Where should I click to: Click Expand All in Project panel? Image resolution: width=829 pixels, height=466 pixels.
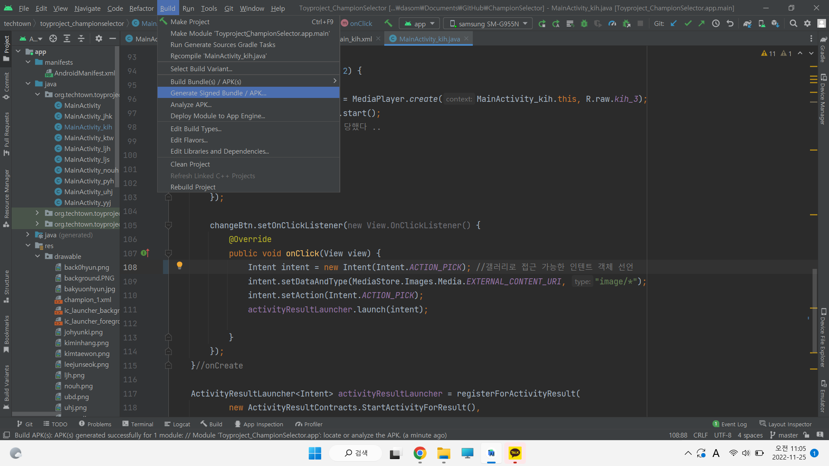pyautogui.click(x=67, y=39)
